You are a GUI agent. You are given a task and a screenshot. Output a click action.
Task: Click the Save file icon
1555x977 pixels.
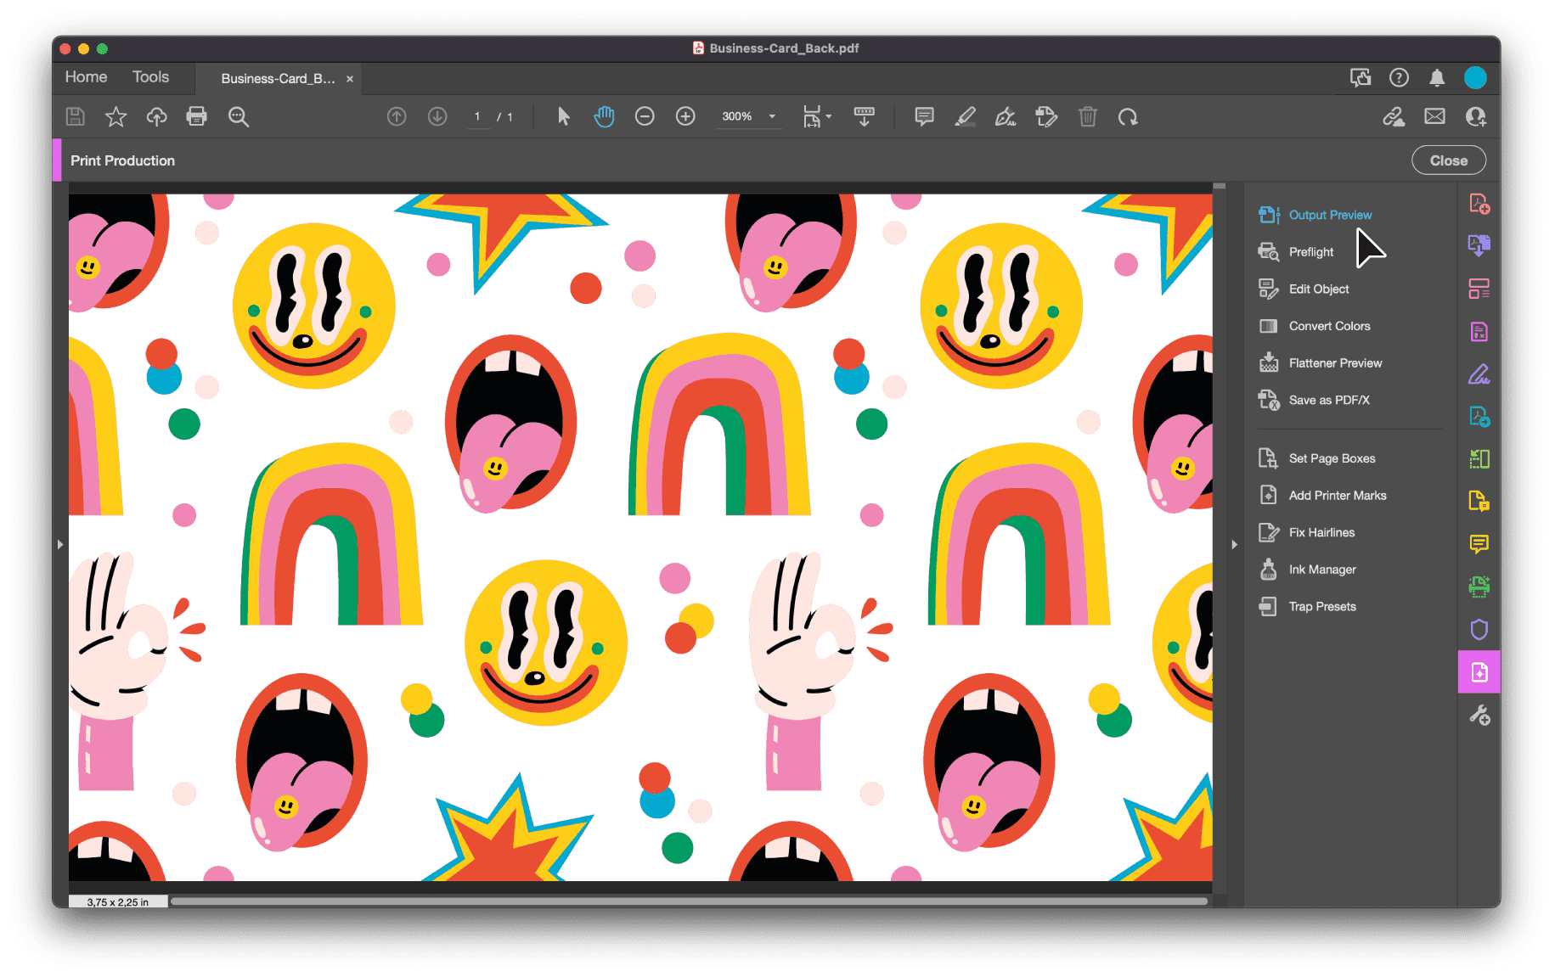pos(76,116)
